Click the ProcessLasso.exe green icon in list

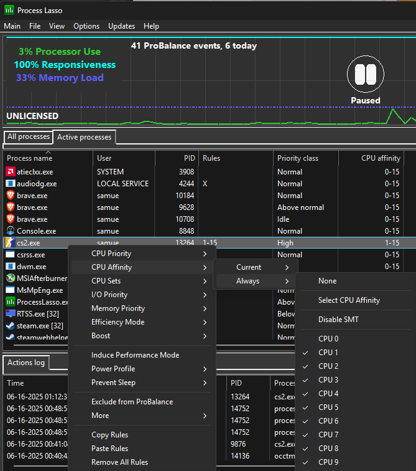10,302
